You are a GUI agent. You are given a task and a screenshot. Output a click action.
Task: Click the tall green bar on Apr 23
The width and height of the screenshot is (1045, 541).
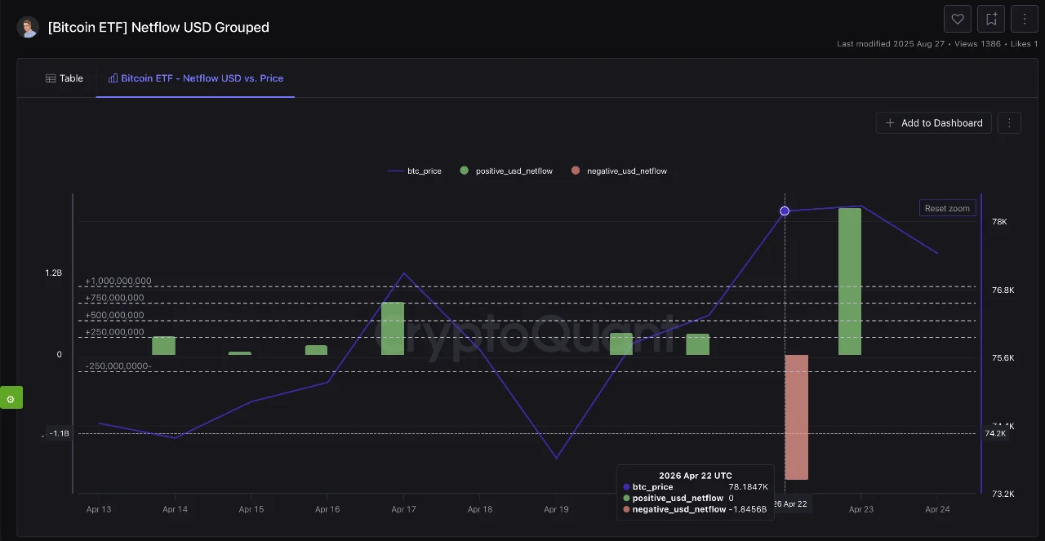[x=850, y=282]
